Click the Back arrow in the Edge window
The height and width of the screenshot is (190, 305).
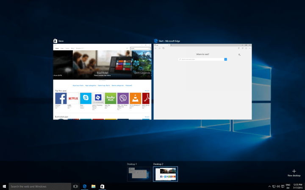(x=156, y=48)
